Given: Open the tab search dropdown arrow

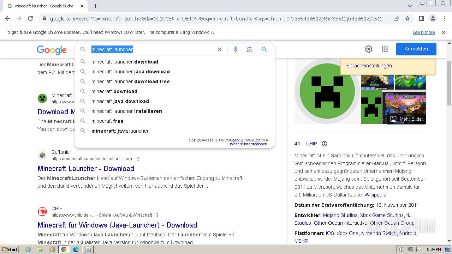Looking at the screenshot, I should pyautogui.click(x=410, y=6).
